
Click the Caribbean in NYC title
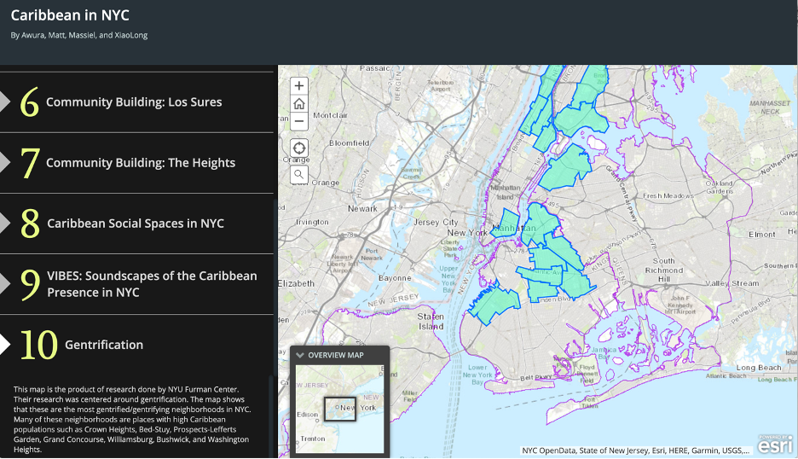tap(70, 15)
